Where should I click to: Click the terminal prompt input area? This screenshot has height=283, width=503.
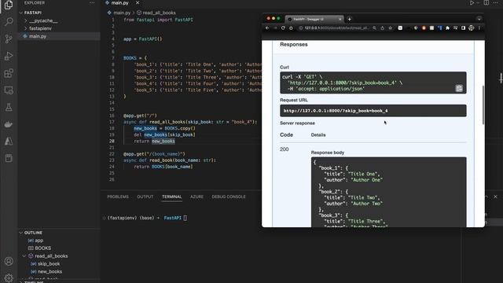(185, 218)
